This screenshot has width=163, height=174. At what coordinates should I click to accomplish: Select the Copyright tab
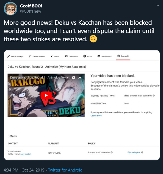click(x=123, y=56)
